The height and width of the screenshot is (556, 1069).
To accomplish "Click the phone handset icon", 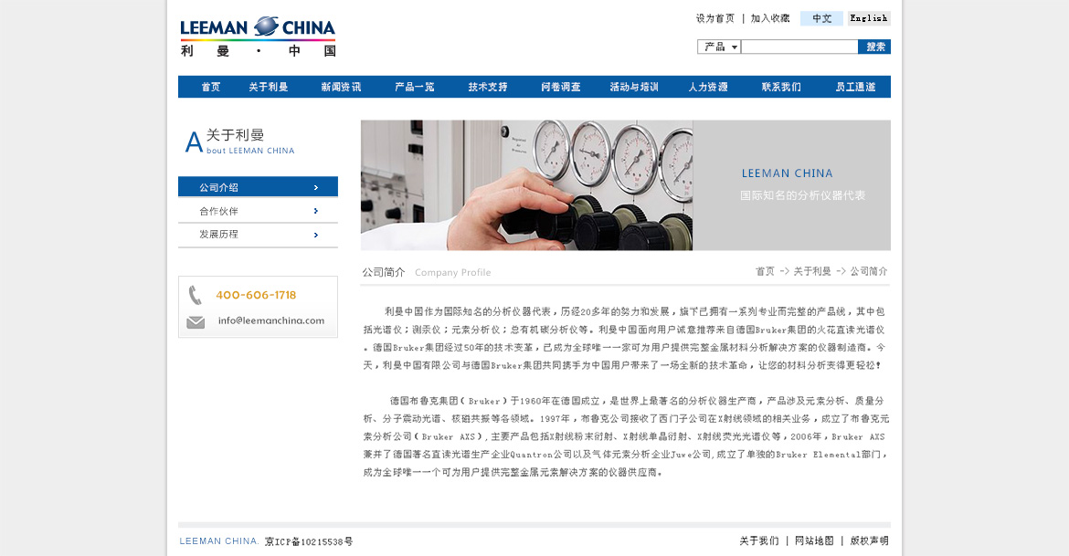I will [x=195, y=295].
